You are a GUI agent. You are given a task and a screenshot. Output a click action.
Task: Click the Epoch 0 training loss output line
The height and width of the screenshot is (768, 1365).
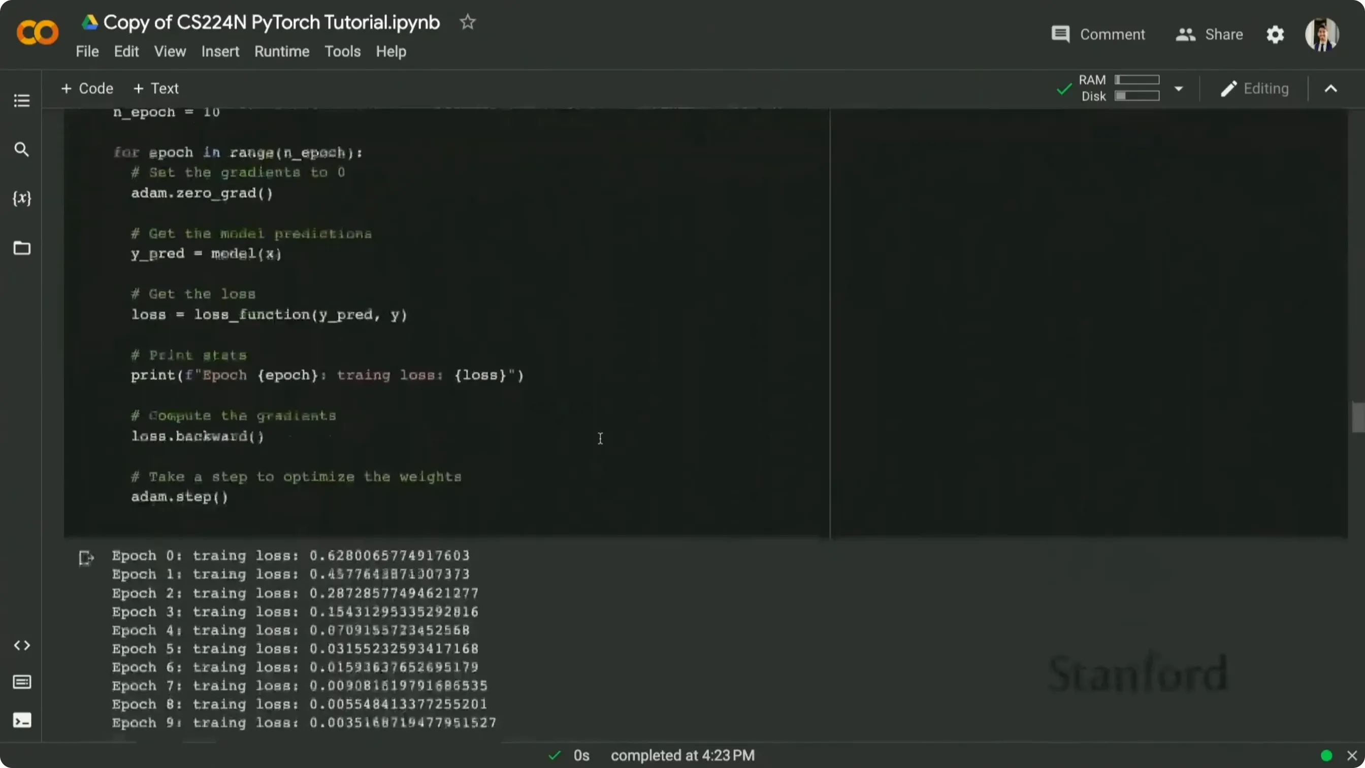click(x=291, y=556)
